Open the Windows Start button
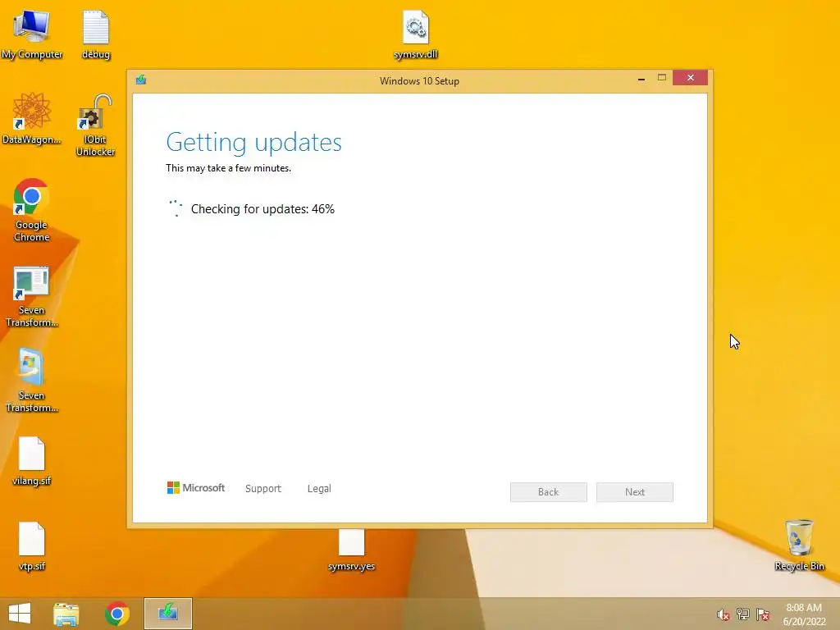The width and height of the screenshot is (840, 630). pos(20,614)
